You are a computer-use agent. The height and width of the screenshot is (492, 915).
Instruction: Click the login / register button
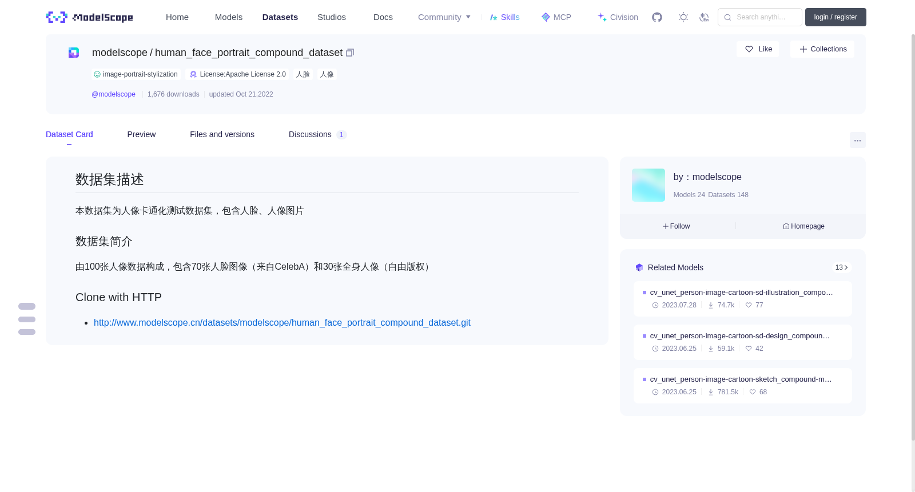click(836, 17)
